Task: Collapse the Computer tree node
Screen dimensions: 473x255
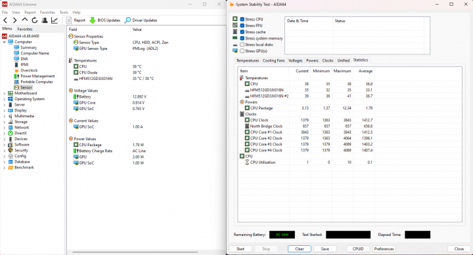Action: tap(4, 42)
